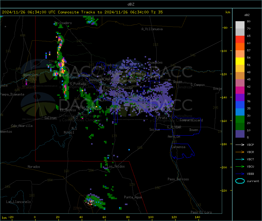262x221 pixels.
Task: Click the 'J_Prats' map label
Action: pos(161,118)
